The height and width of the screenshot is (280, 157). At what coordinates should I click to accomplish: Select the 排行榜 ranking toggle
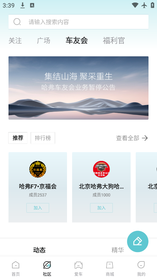43,138
